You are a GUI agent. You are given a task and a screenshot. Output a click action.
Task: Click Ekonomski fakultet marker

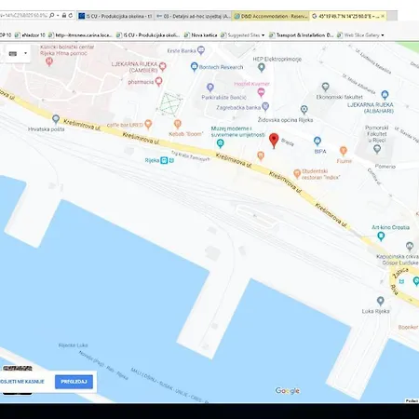tap(325, 87)
